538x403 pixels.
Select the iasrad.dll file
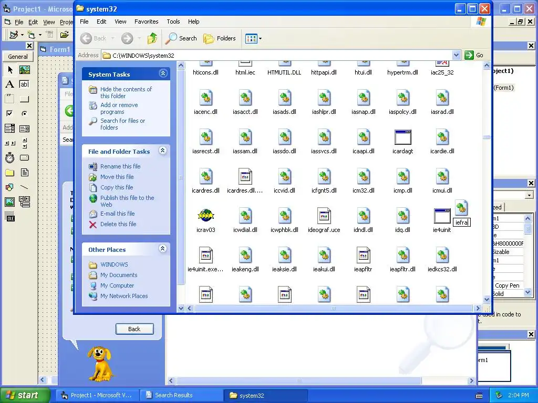(442, 103)
